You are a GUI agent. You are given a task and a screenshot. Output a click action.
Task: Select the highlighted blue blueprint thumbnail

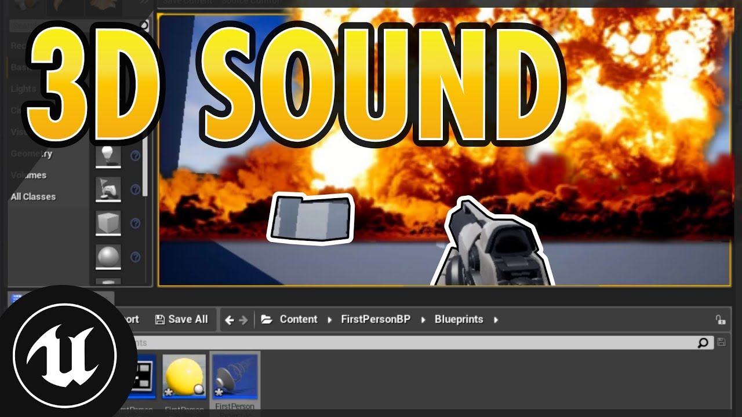(235, 376)
